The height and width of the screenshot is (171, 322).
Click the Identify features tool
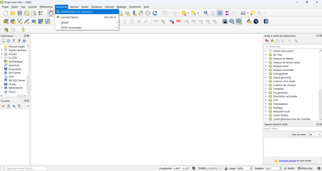pos(206,13)
